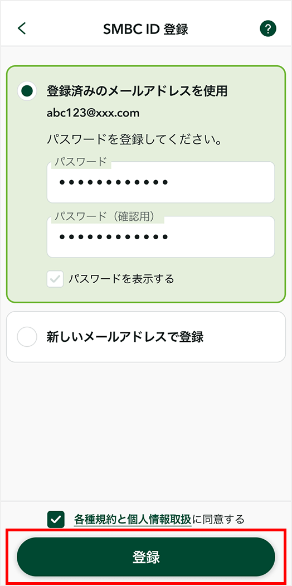The width and height of the screenshot is (292, 586).
Task: Click the 新しいメールアドレスで登録 label text
Action: coord(125,337)
